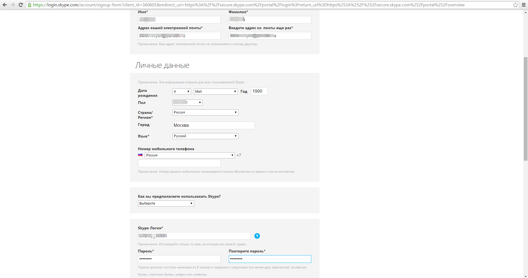Click the Номер мобильного телефона label
528x278 pixels.
166,149
